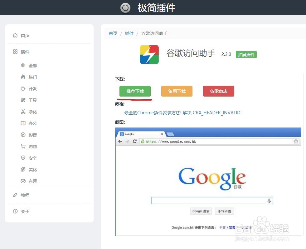Select the 购物 category
Viewport: 306px width, 249px height.
click(x=32, y=147)
